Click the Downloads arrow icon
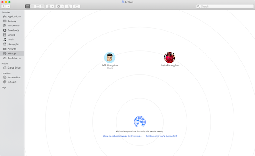This screenshot has width=255, height=156. pyautogui.click(x=5, y=30)
